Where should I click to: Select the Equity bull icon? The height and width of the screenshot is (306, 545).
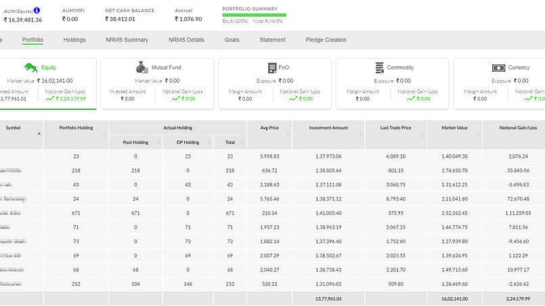31,68
